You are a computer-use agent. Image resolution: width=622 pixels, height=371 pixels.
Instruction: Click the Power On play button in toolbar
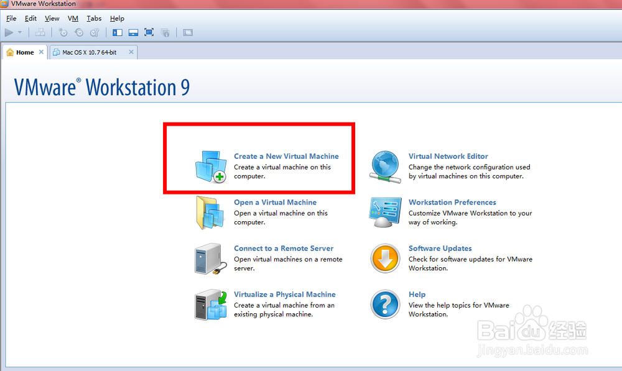point(9,32)
